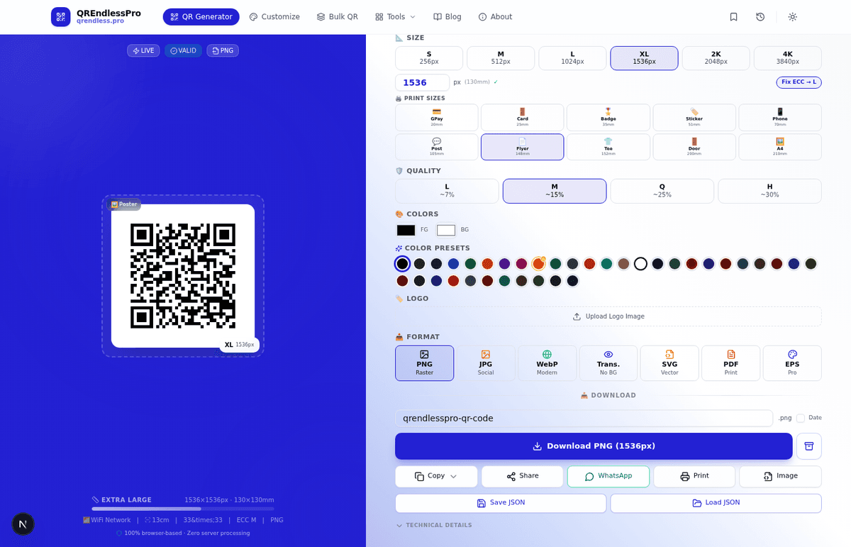
Task: Pick the magenta color preset circle
Action: (x=521, y=264)
